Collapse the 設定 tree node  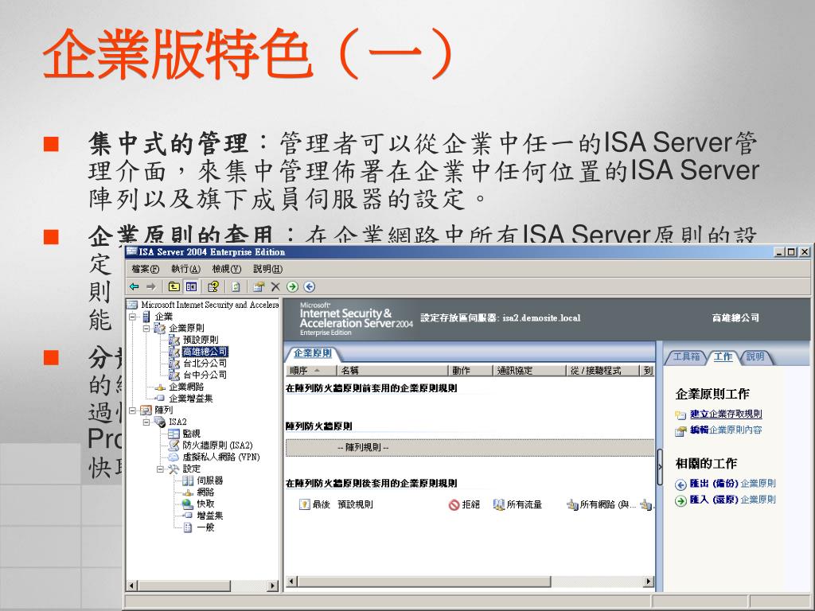click(x=161, y=469)
